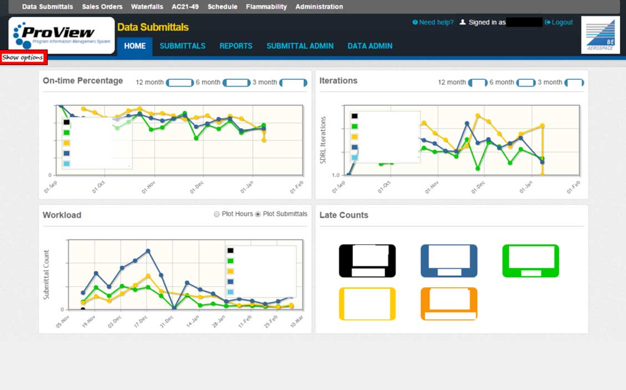Viewport: 626px width, 390px height.
Task: Click the BE Aerospace logo
Action: tap(600, 35)
